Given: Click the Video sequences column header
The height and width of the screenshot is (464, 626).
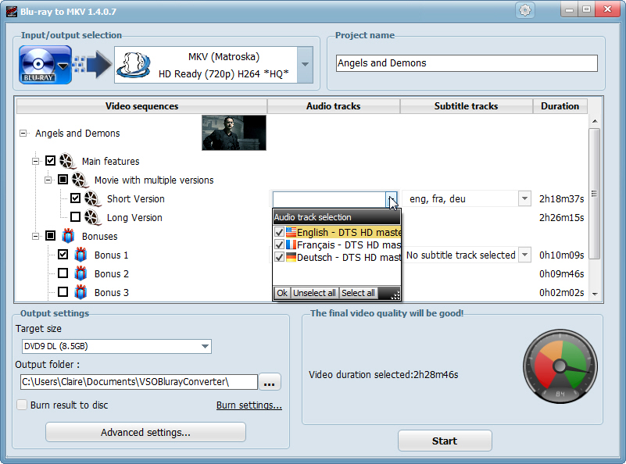Looking at the screenshot, I should 141,106.
